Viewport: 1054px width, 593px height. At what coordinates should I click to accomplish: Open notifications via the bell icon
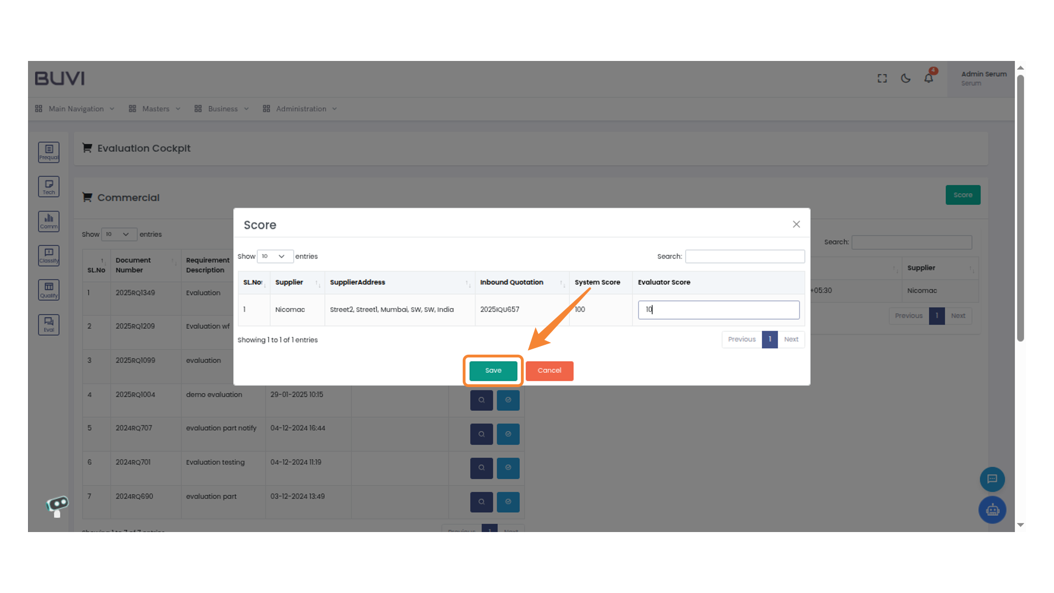[929, 78]
